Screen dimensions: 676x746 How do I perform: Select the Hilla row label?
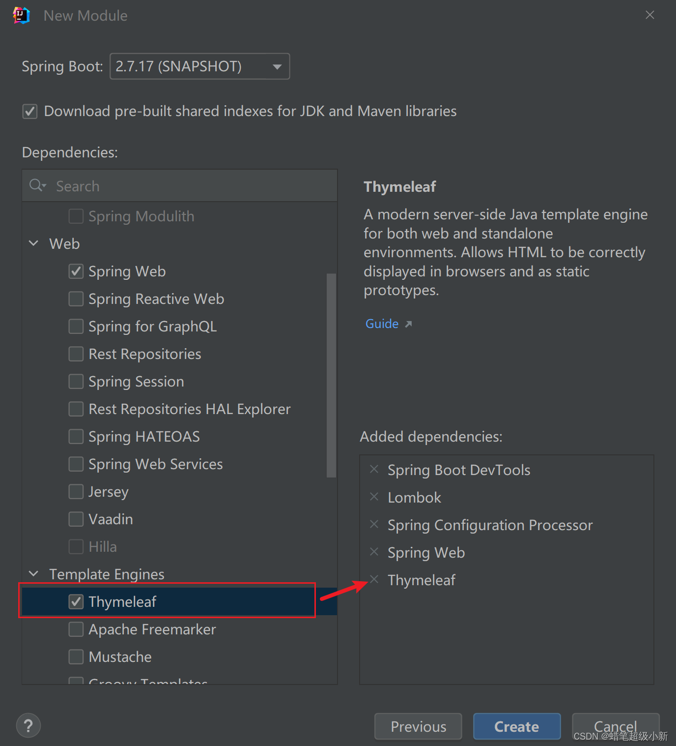(103, 547)
